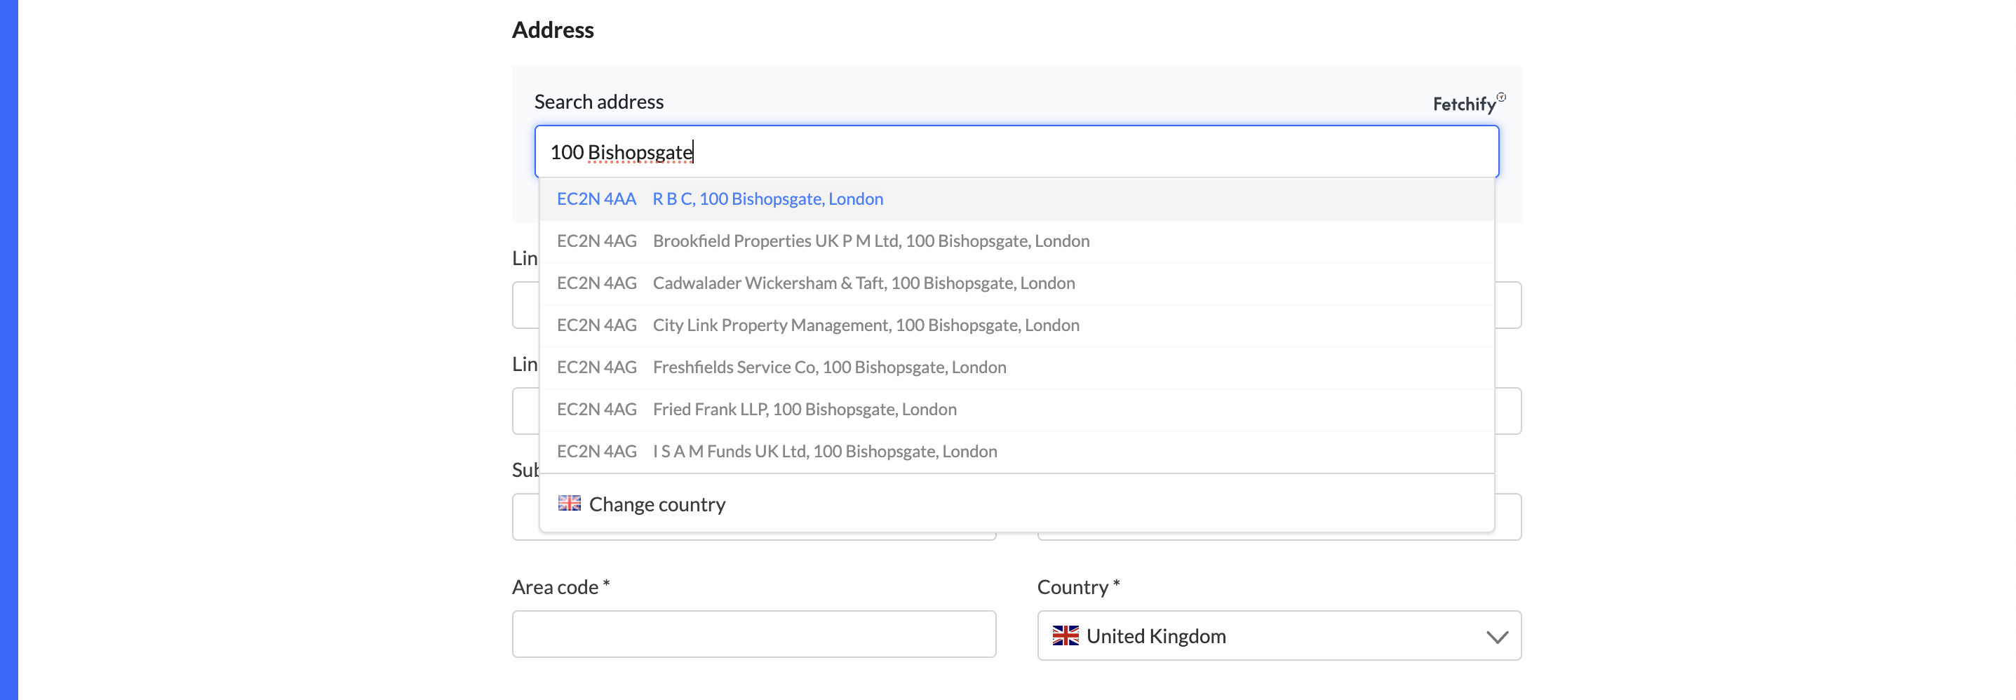Choose Fried Frank LLP address suggestion

pos(1016,410)
